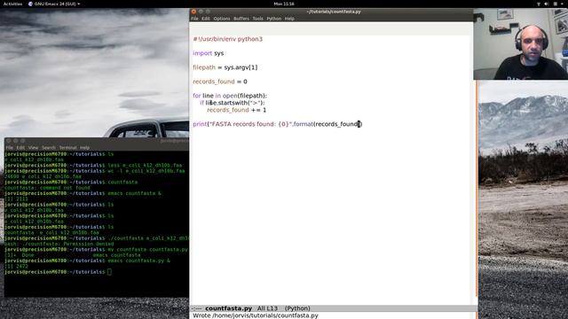Open the Emacs Buffers menu

pyautogui.click(x=241, y=19)
